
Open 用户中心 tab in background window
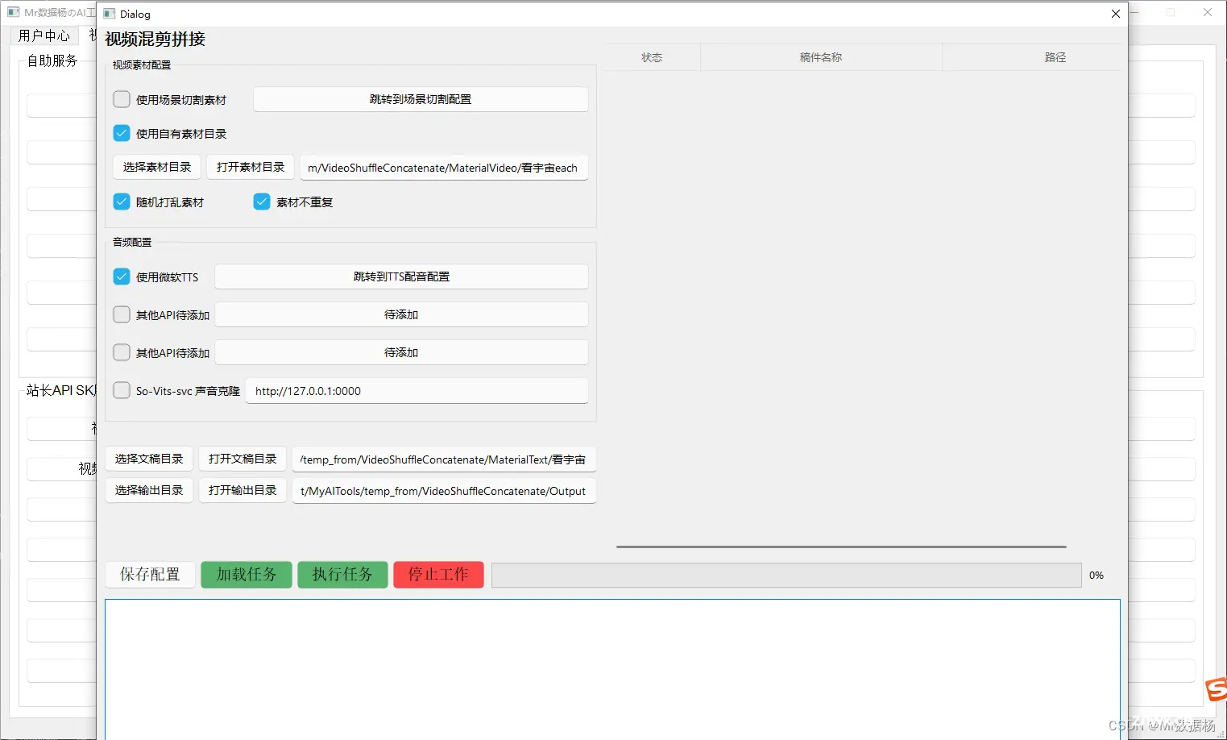44,35
